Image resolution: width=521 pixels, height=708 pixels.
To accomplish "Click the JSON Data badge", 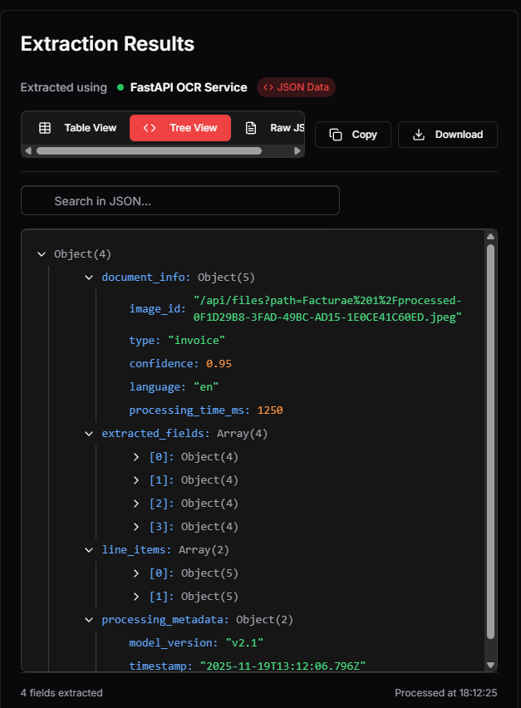I will [296, 87].
